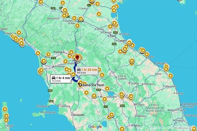197x131 pixels.
Task: Click the Grosseto city label
Action: point(79,115)
